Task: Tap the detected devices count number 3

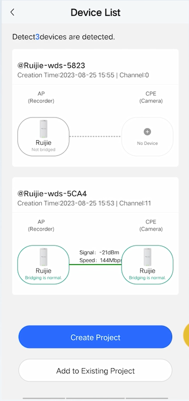Action: click(37, 37)
